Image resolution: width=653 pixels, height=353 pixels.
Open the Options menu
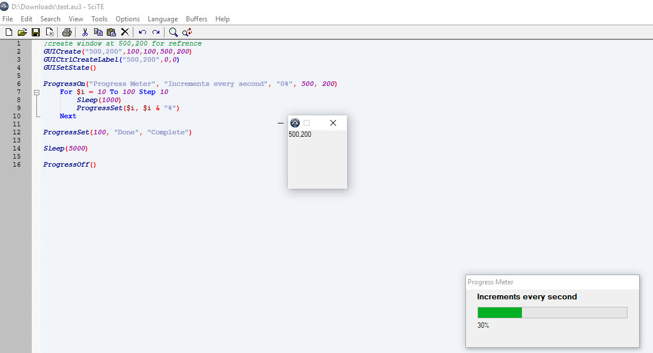(128, 18)
